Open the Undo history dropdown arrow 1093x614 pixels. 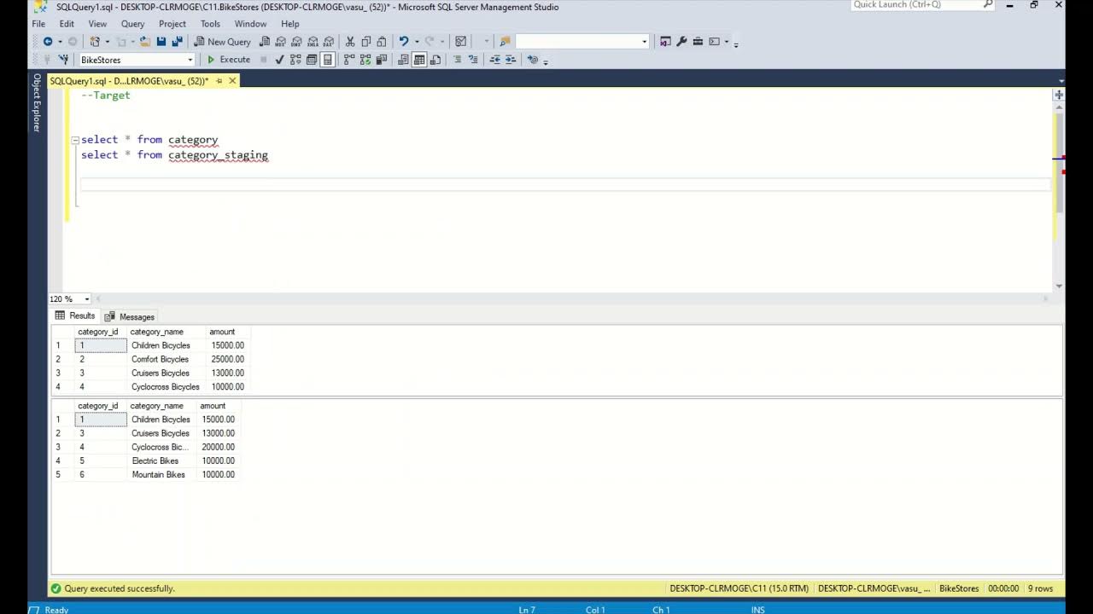coord(417,41)
